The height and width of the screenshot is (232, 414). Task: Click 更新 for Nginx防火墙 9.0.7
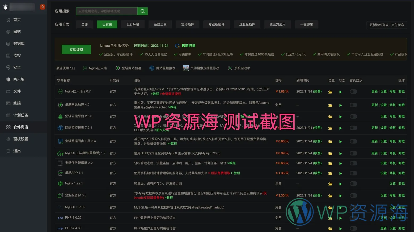pyautogui.click(x=374, y=91)
